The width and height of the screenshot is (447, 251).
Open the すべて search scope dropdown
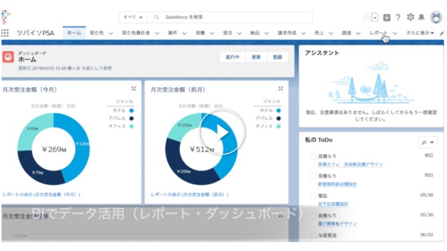[133, 17]
